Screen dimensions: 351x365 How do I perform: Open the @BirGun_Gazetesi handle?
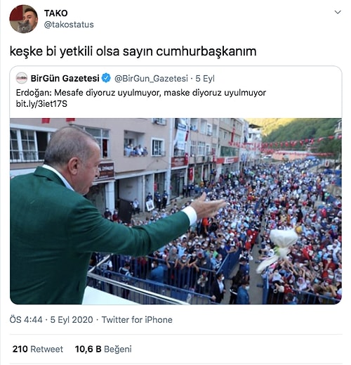(x=151, y=79)
